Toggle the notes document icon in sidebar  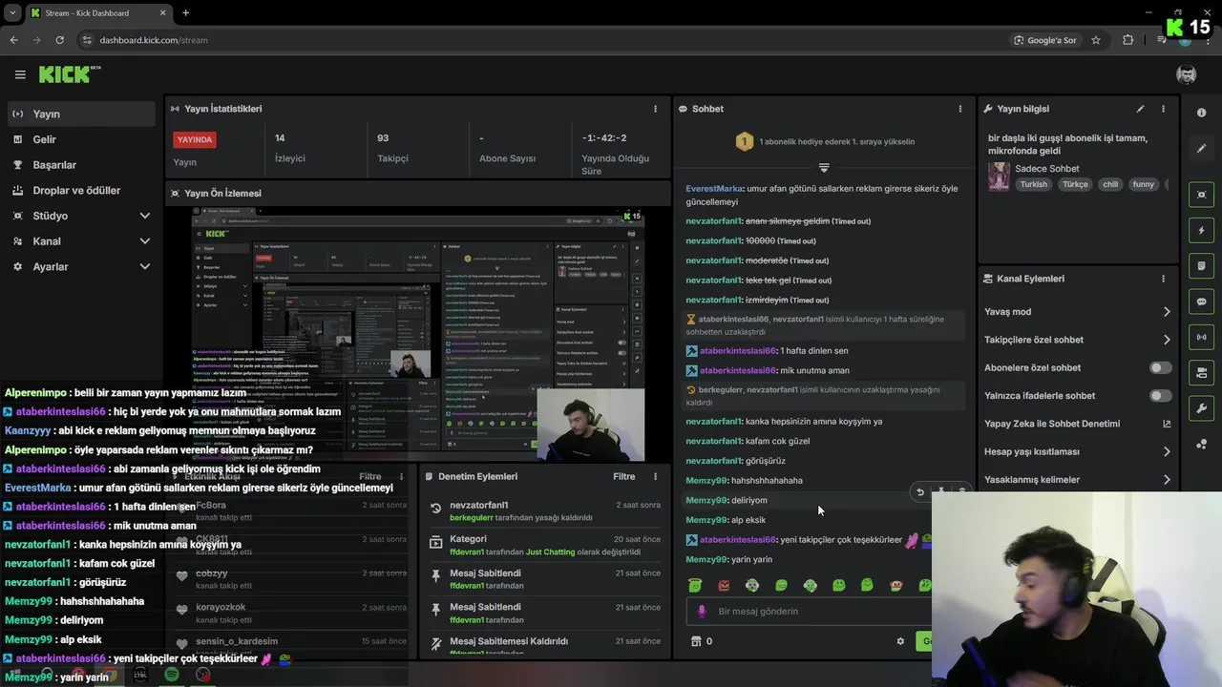click(1201, 265)
